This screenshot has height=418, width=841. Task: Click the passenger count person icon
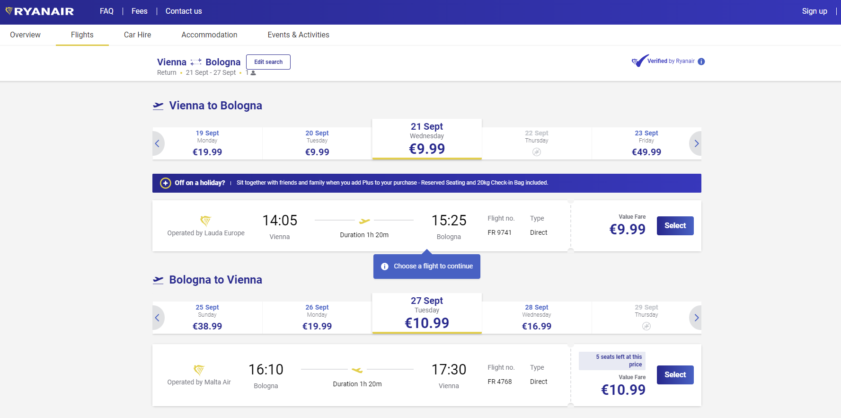[253, 73]
